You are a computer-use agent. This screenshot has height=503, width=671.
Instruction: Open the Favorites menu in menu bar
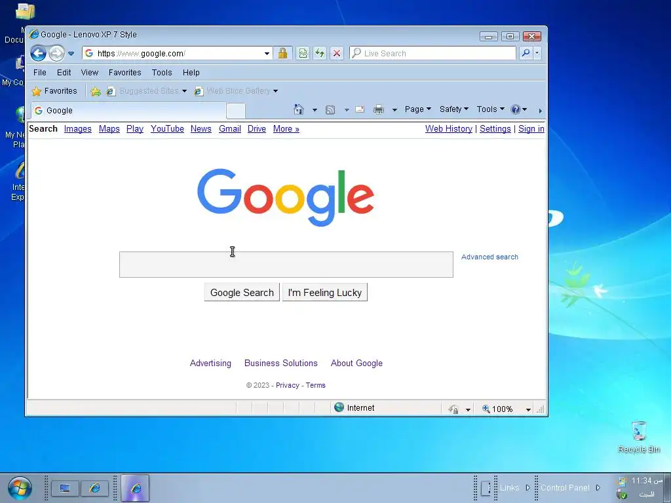click(125, 72)
